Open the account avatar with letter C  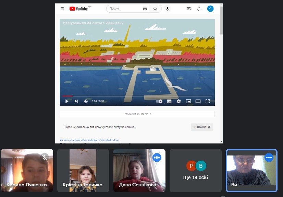210,9
